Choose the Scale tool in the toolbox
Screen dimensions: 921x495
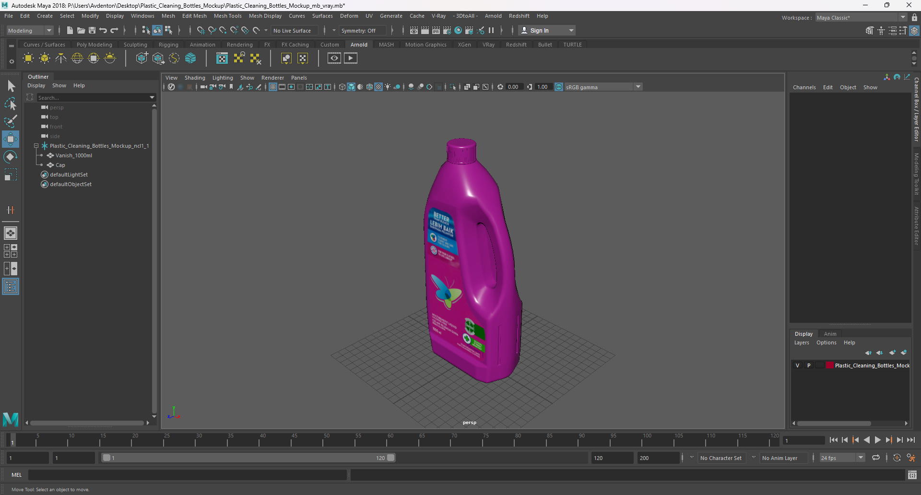tap(11, 175)
